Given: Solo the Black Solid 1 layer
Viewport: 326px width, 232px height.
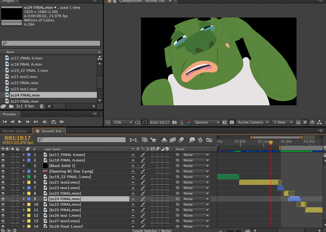Looking at the screenshot, I should [13, 166].
